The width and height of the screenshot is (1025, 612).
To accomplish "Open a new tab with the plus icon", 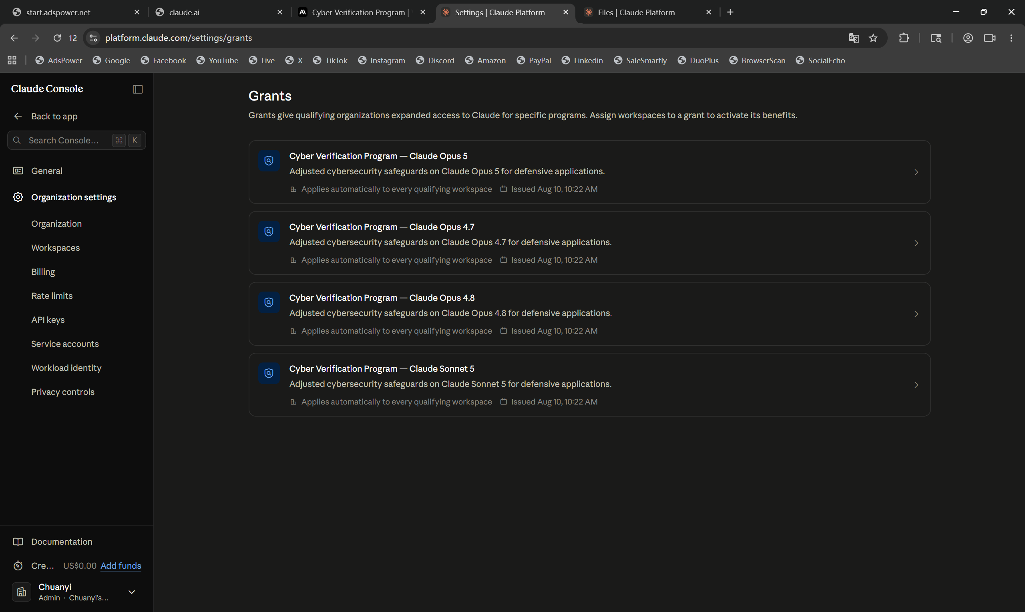I will pos(730,12).
